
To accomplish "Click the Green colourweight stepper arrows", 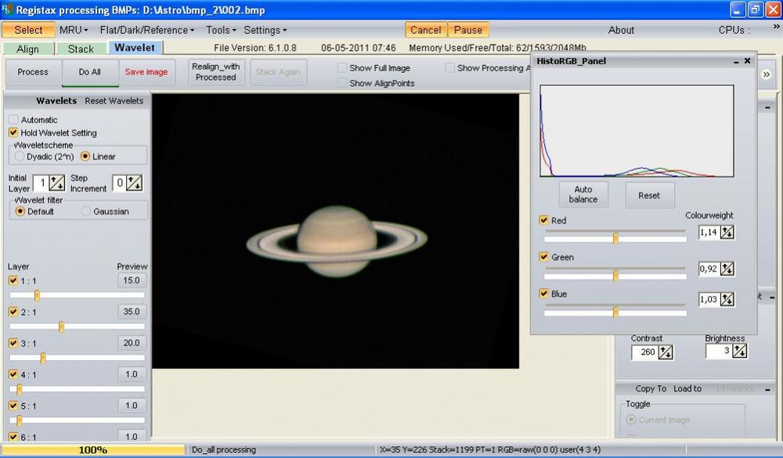I will pyautogui.click(x=727, y=269).
